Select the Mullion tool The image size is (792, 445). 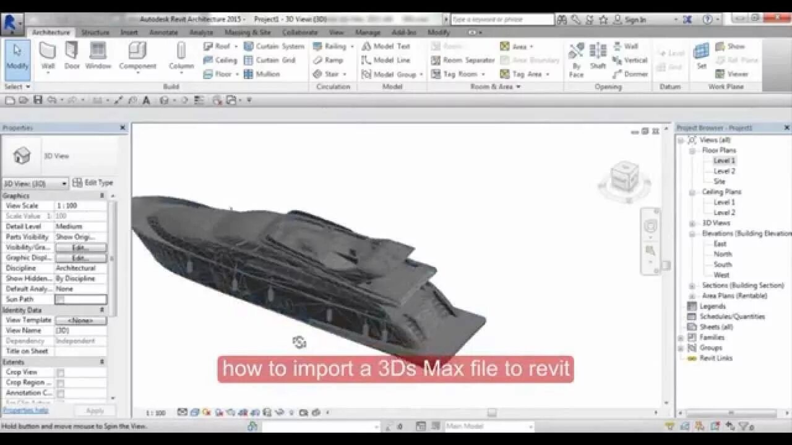[x=262, y=74]
